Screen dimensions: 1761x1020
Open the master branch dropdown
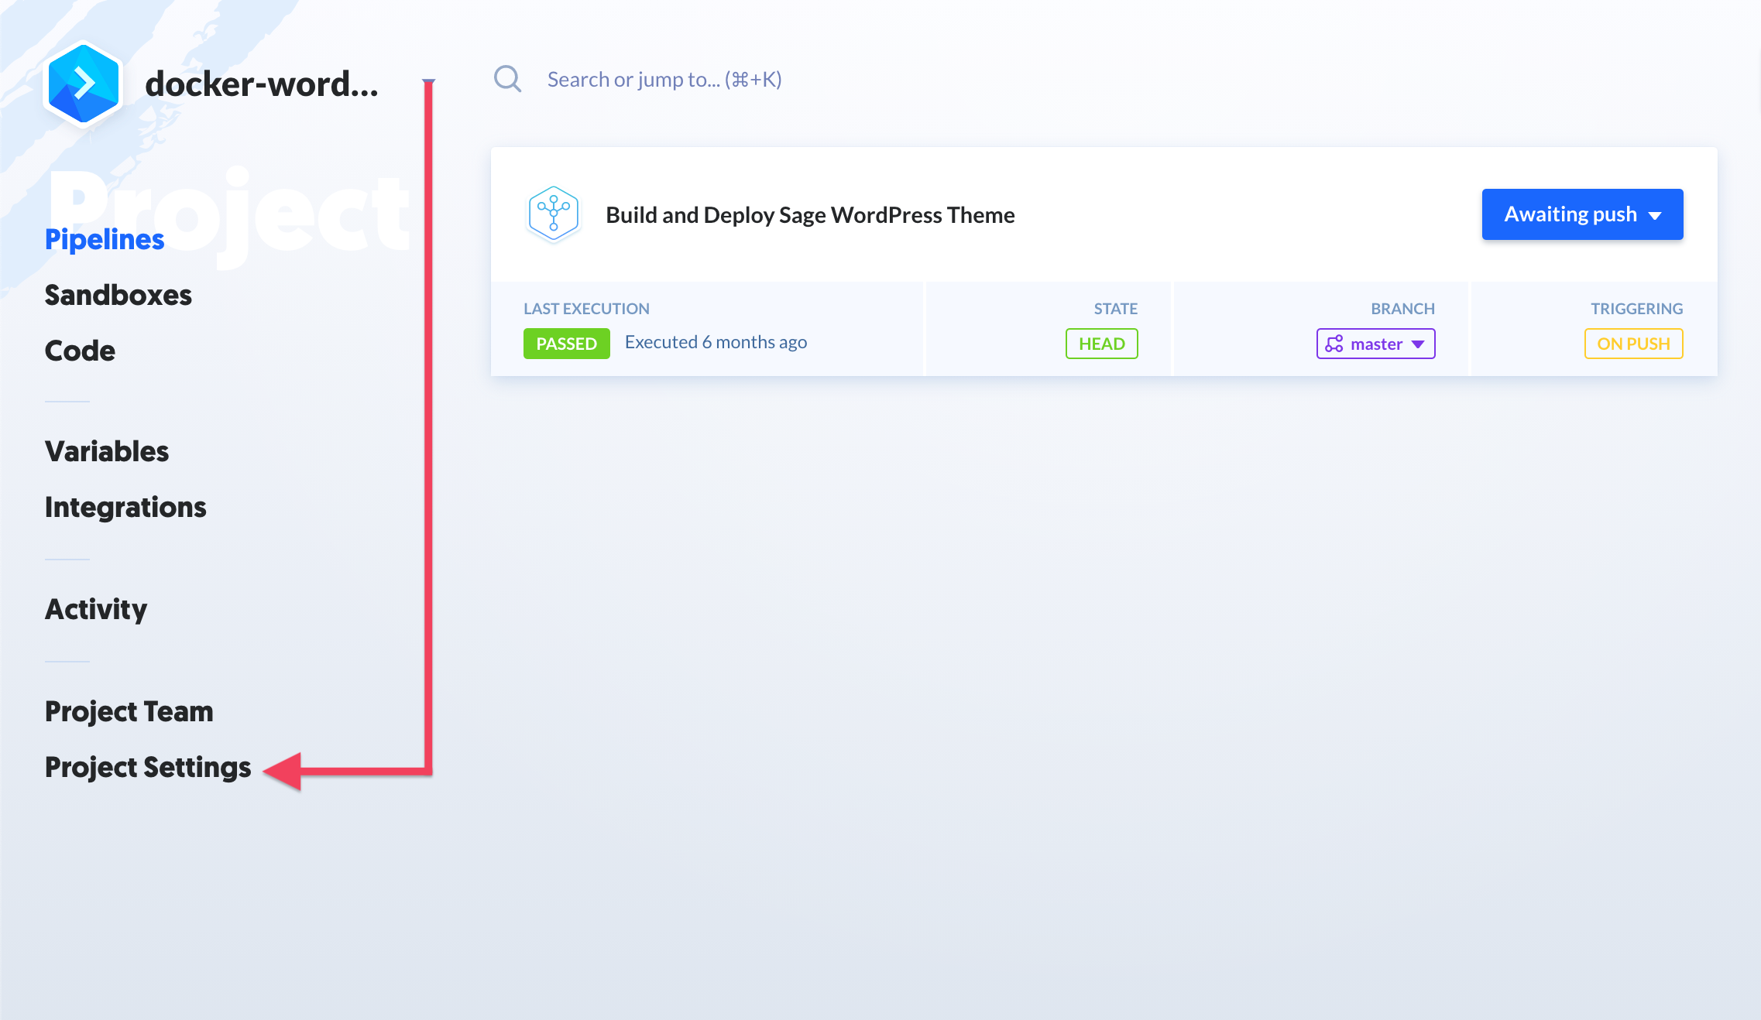[x=1375, y=344]
